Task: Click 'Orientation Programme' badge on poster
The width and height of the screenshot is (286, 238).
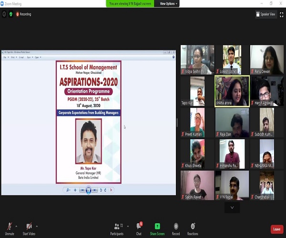Action: coord(89,91)
